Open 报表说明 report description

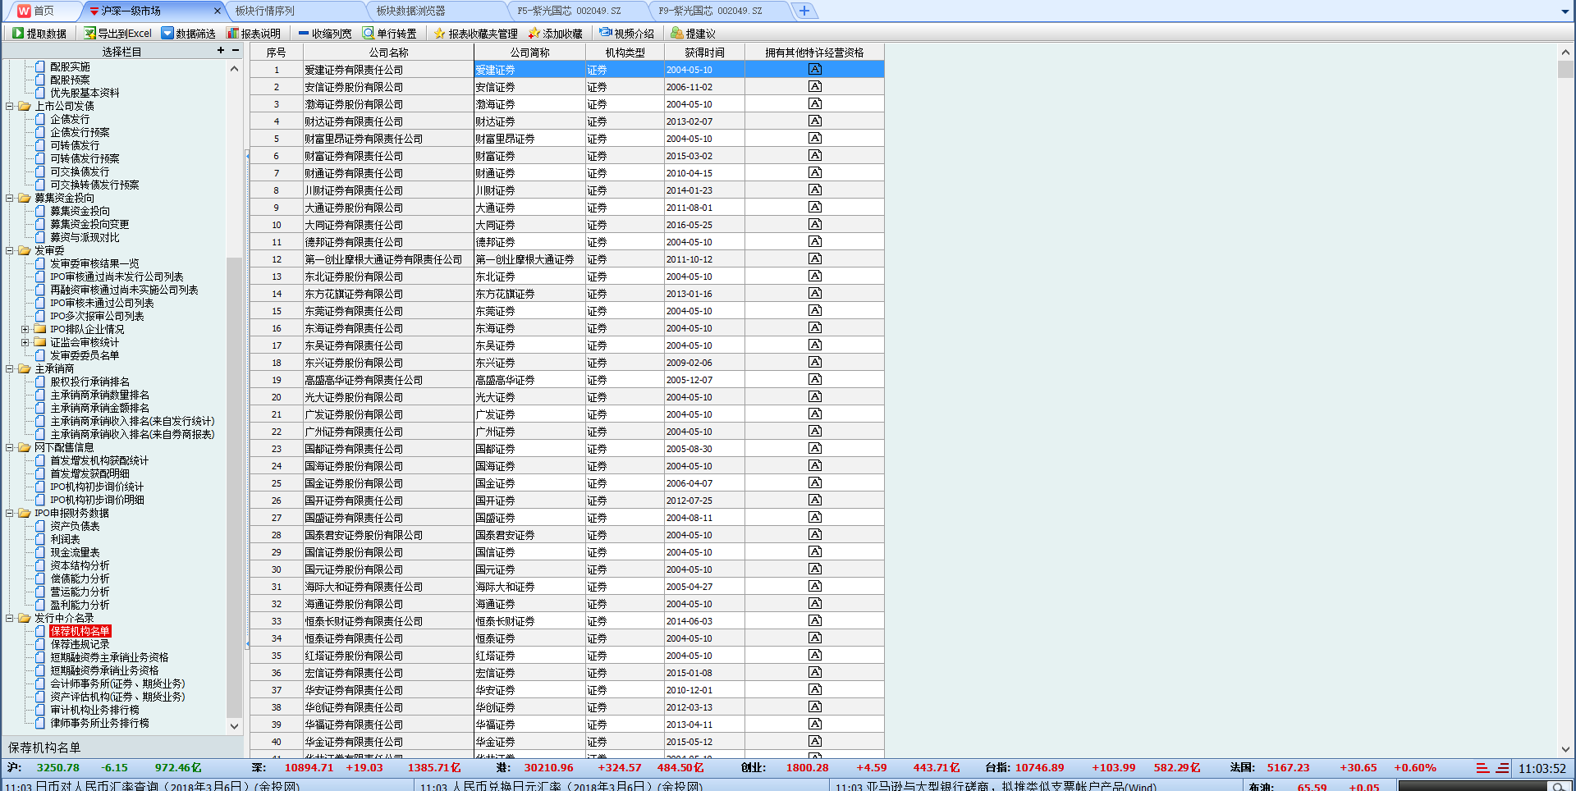pyautogui.click(x=254, y=33)
